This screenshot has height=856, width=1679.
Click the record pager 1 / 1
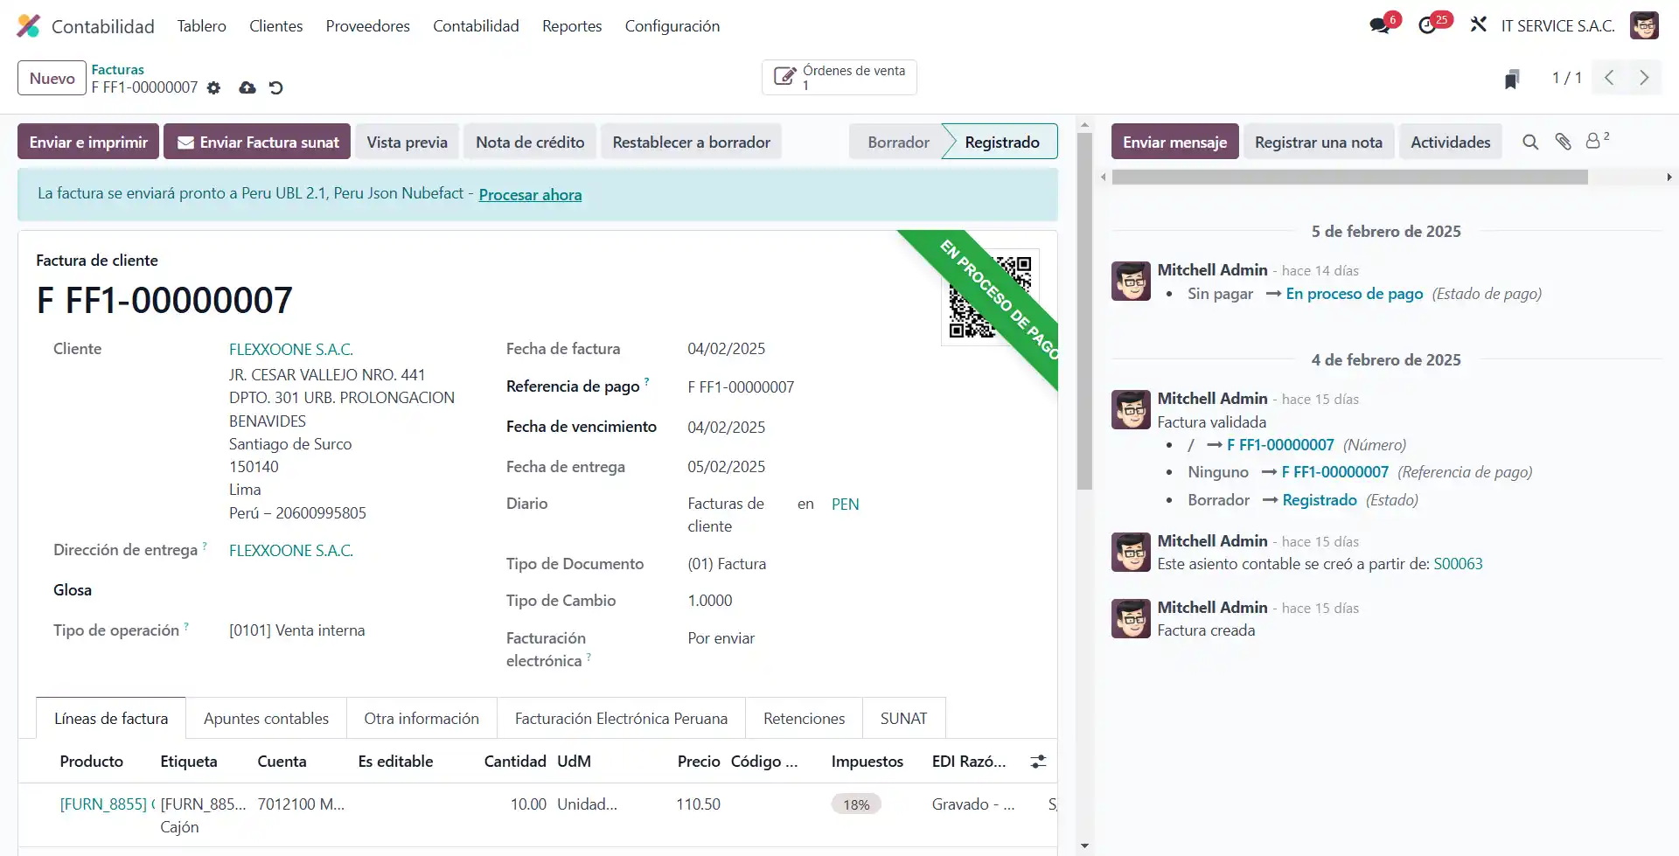(x=1566, y=78)
